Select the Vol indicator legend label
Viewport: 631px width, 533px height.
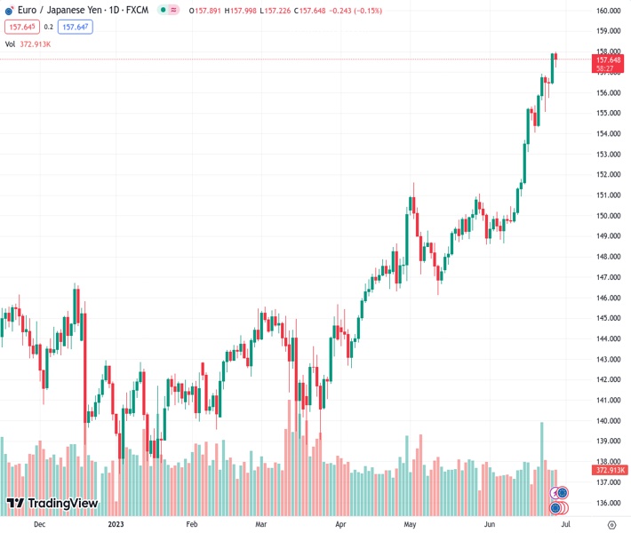10,44
